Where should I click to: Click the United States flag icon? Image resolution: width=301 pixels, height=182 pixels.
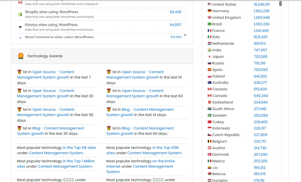[209, 4]
